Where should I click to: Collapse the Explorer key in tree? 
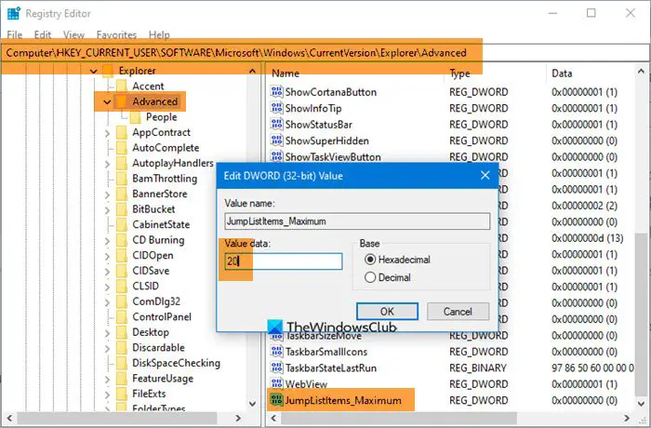point(94,71)
